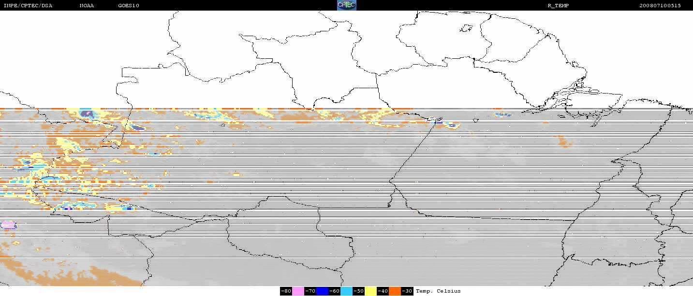Click the 200807100515 timestamp
This screenshot has height=296, width=693.
(660, 5)
